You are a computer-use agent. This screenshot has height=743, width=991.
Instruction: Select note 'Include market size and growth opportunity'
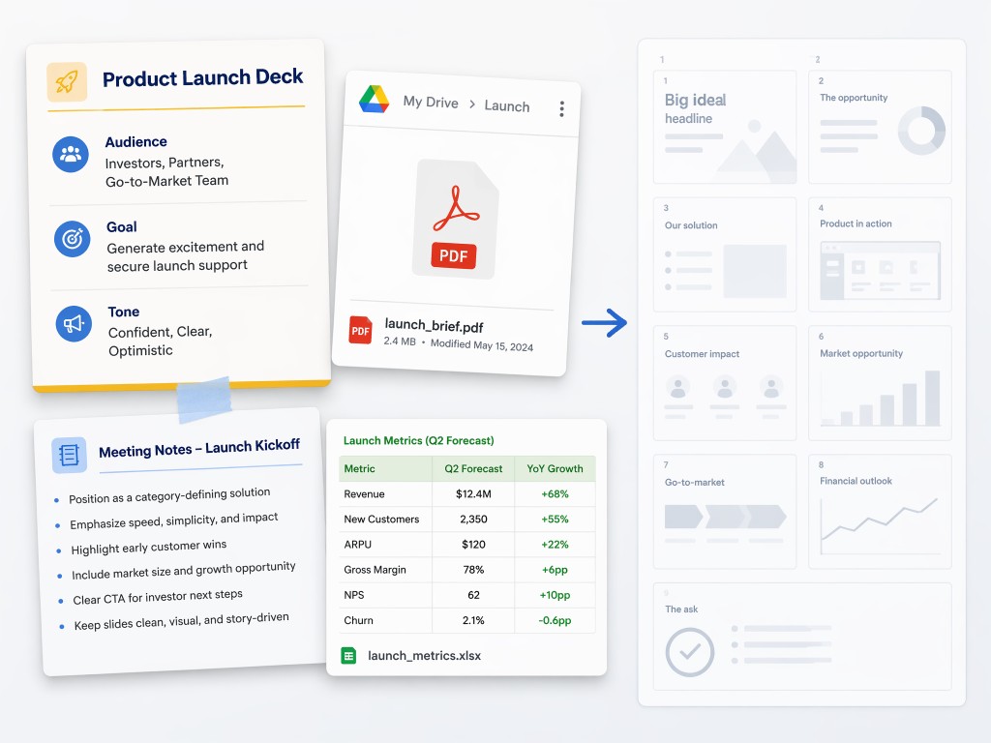[183, 571]
